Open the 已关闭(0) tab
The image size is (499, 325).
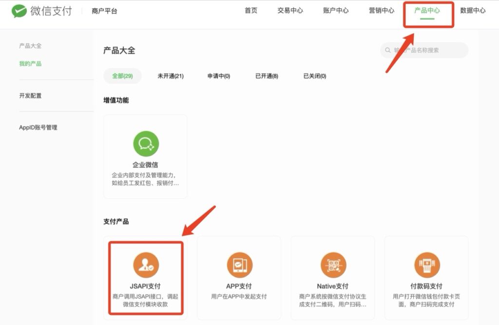315,76
